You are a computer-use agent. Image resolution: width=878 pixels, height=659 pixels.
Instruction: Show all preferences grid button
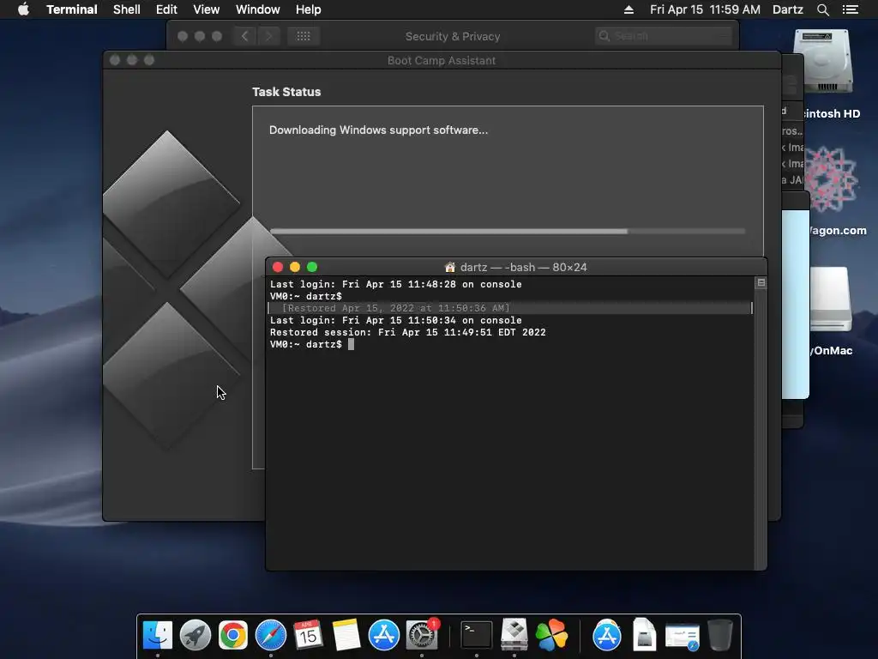click(x=304, y=36)
